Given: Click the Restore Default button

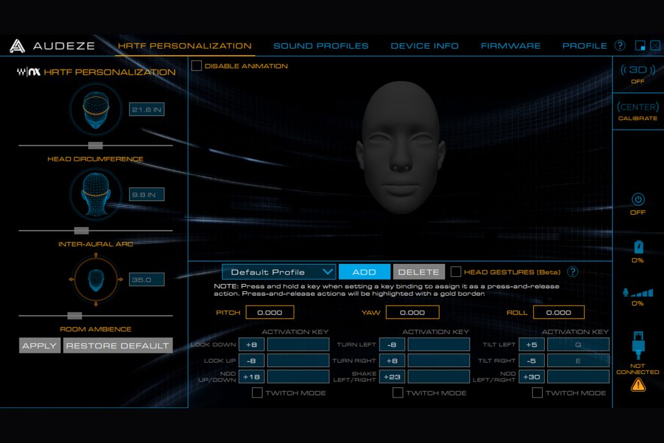Looking at the screenshot, I should tap(117, 346).
